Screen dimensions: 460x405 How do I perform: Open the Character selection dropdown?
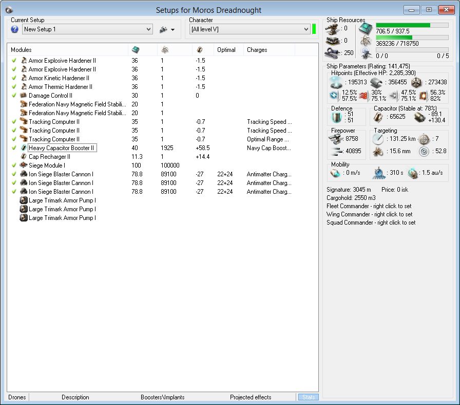(x=305, y=29)
